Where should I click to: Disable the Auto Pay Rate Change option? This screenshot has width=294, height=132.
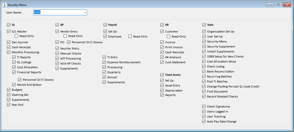click(x=204, y=121)
